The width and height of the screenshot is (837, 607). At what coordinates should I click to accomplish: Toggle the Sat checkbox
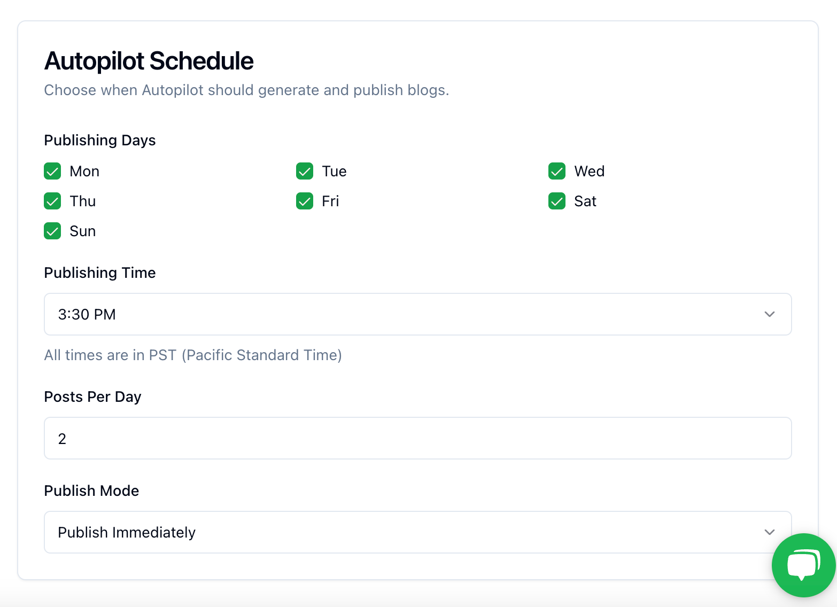[x=557, y=201]
